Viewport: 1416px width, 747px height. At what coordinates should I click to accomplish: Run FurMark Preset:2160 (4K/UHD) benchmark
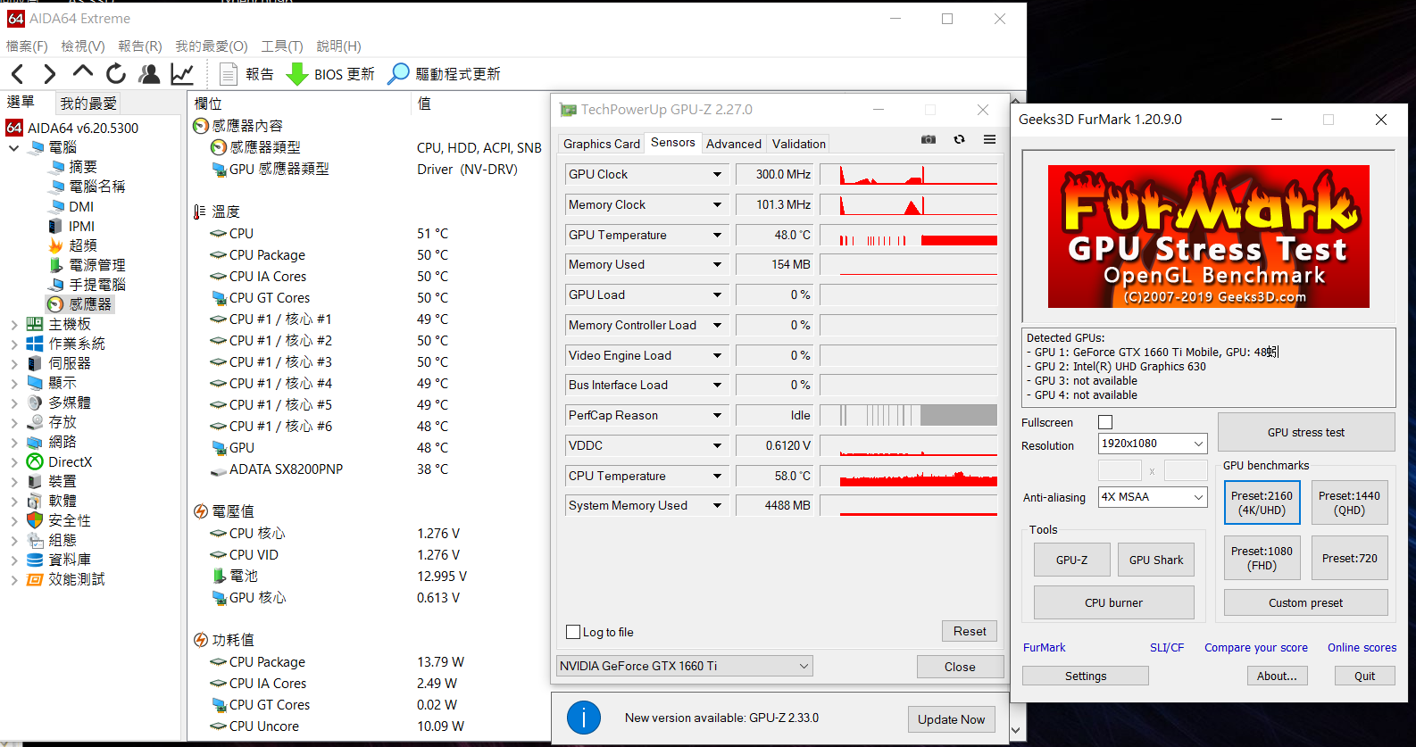1262,502
